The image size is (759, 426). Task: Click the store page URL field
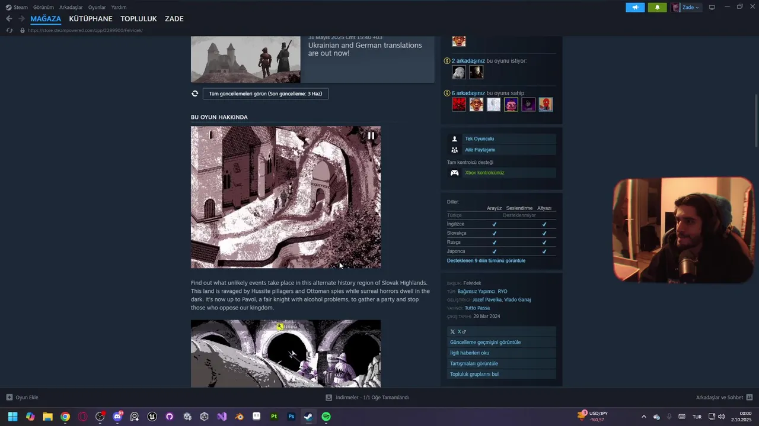tap(85, 30)
